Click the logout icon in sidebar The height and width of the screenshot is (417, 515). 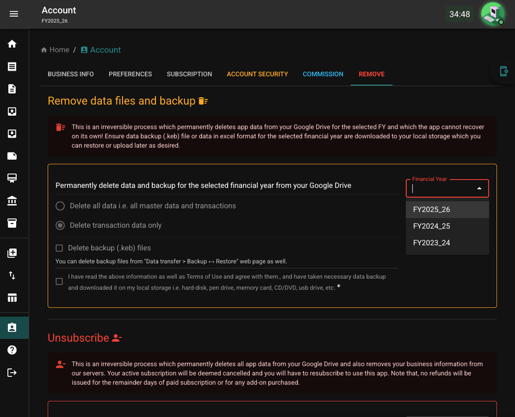(x=12, y=372)
